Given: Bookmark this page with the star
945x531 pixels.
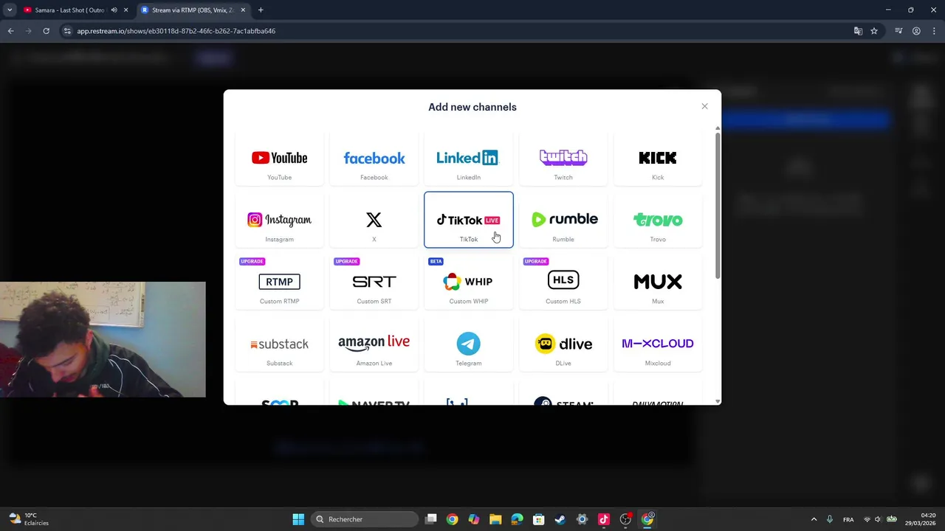Looking at the screenshot, I should (x=874, y=31).
